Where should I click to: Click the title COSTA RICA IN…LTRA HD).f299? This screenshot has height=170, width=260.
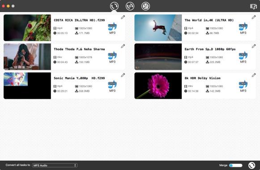pyautogui.click(x=79, y=20)
